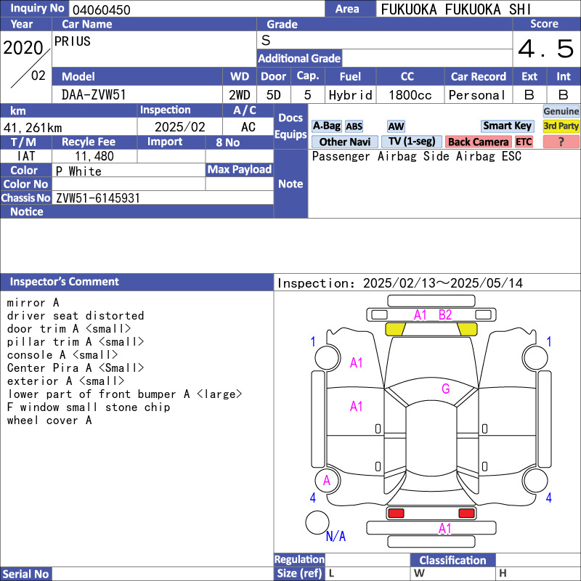Click the ABS equipment badge

[x=354, y=126]
